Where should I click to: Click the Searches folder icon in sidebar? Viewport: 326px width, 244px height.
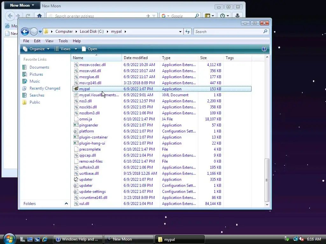[x=25, y=95]
